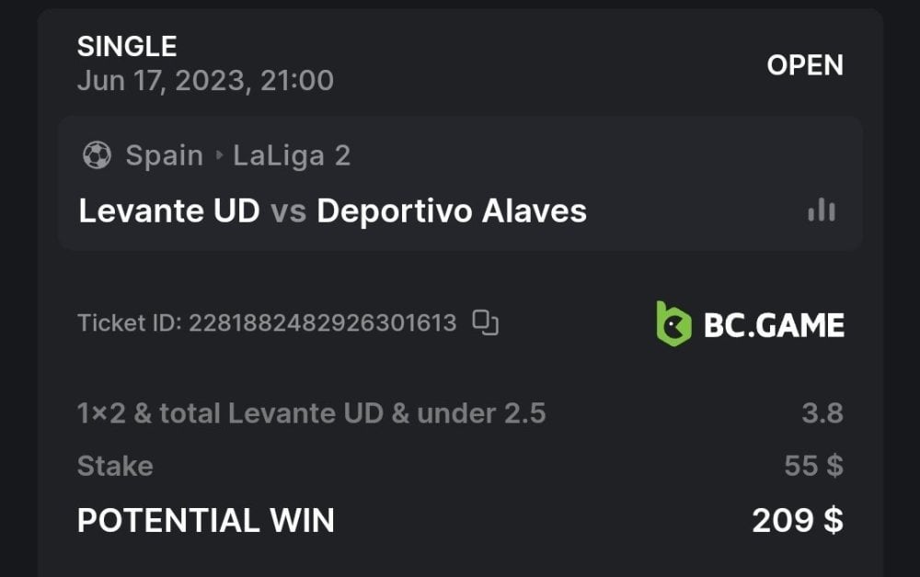The width and height of the screenshot is (920, 577).
Task: Click the OPEN bet status label
Action: (x=805, y=65)
